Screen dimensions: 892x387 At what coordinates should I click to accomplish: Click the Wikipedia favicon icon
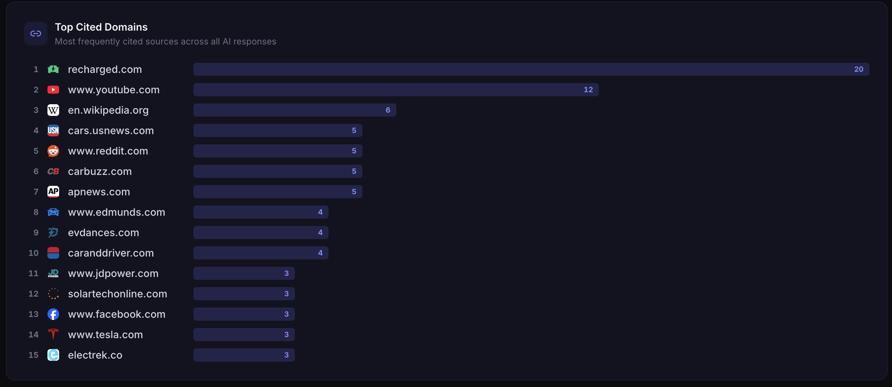[53, 110]
